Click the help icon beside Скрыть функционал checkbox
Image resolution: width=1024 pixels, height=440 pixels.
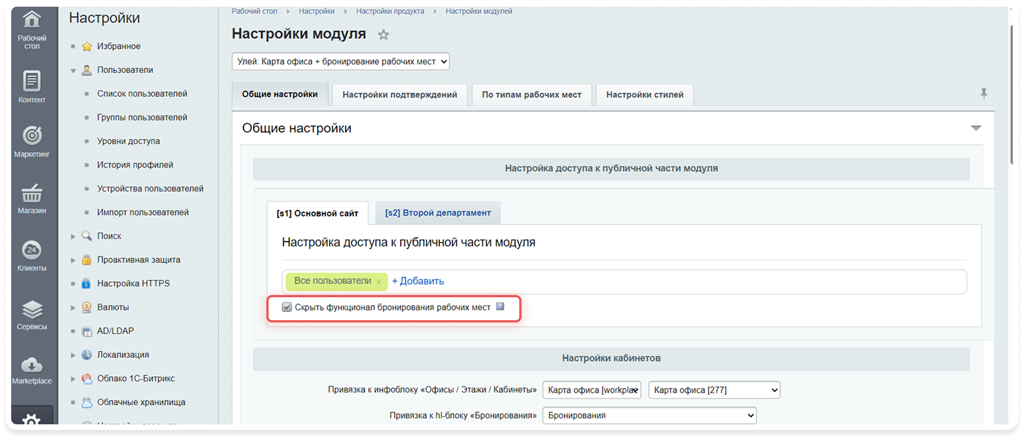point(500,307)
